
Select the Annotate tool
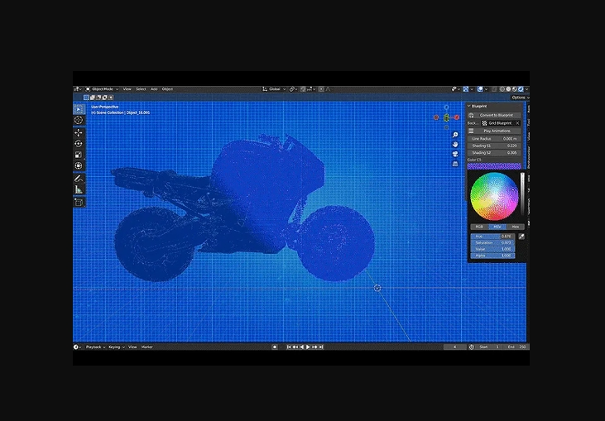tap(79, 178)
